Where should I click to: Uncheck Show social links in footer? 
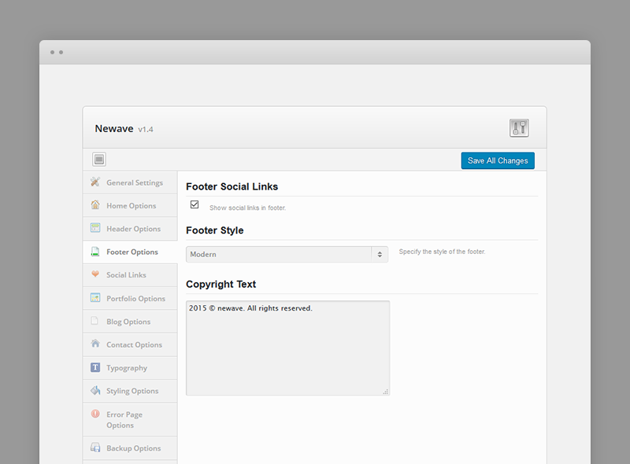click(x=195, y=204)
